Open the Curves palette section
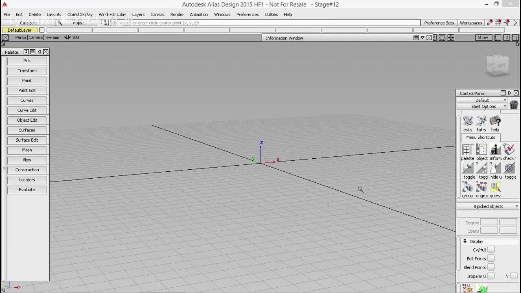The image size is (521, 293). (x=27, y=101)
